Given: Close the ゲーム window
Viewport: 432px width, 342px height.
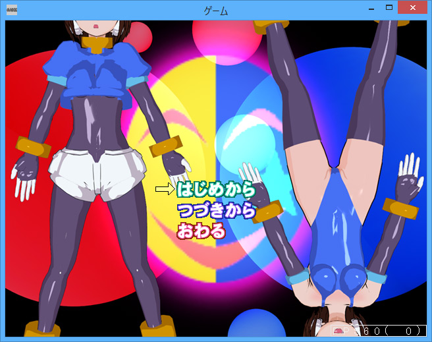Looking at the screenshot, I should tap(412, 7).
